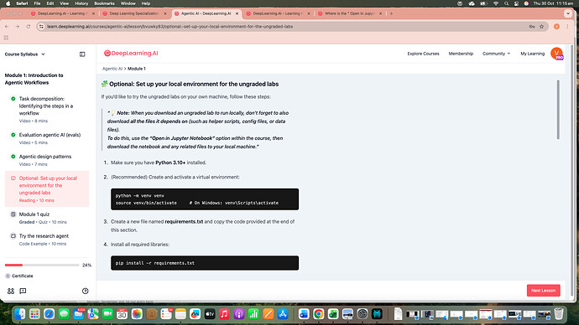Bookmark this page with the star icon
The width and height of the screenshot is (579, 325).
pos(542,27)
